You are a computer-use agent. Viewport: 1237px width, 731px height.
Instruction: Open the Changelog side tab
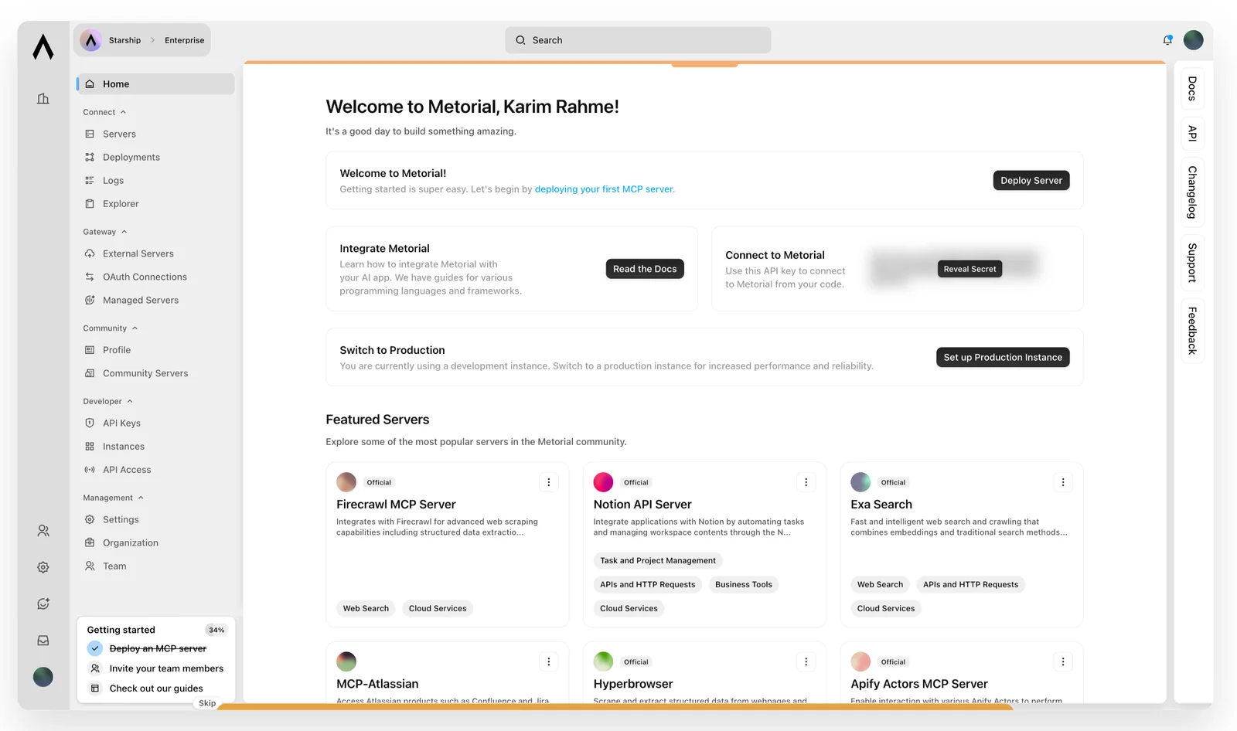pos(1192,192)
